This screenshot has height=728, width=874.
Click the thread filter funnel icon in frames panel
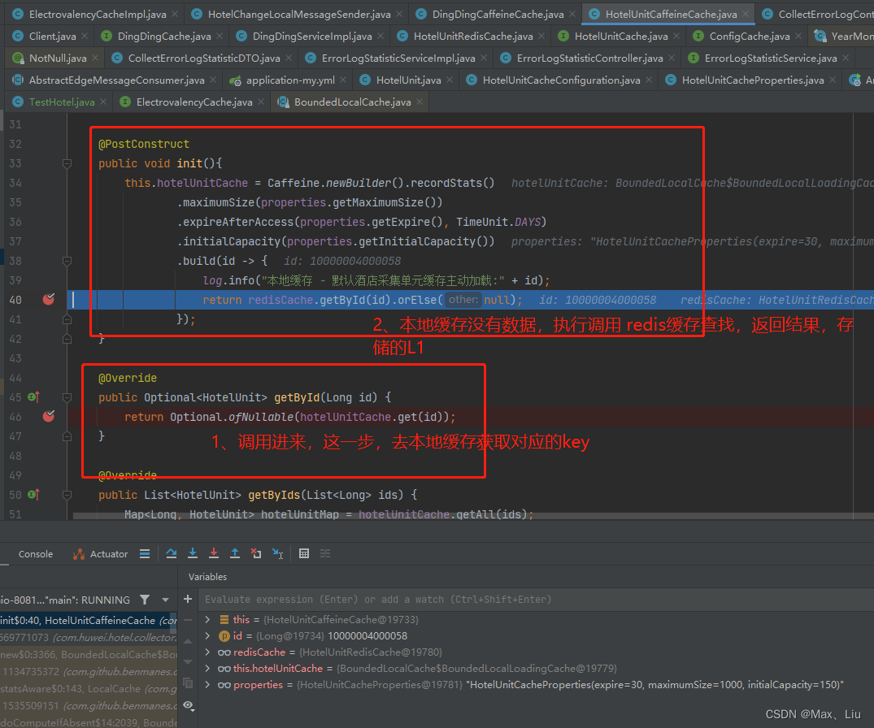coord(145,600)
